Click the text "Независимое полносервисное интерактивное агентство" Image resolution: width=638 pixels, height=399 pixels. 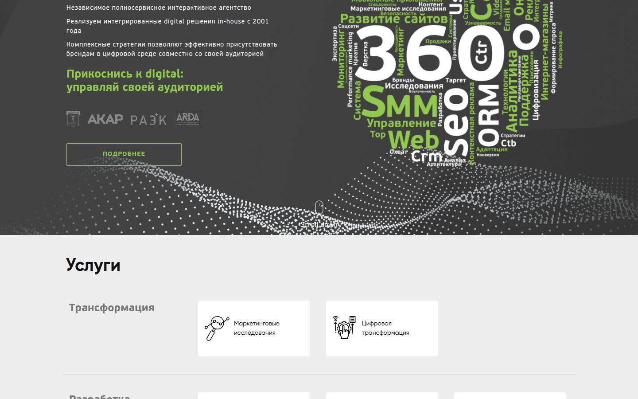point(159,8)
